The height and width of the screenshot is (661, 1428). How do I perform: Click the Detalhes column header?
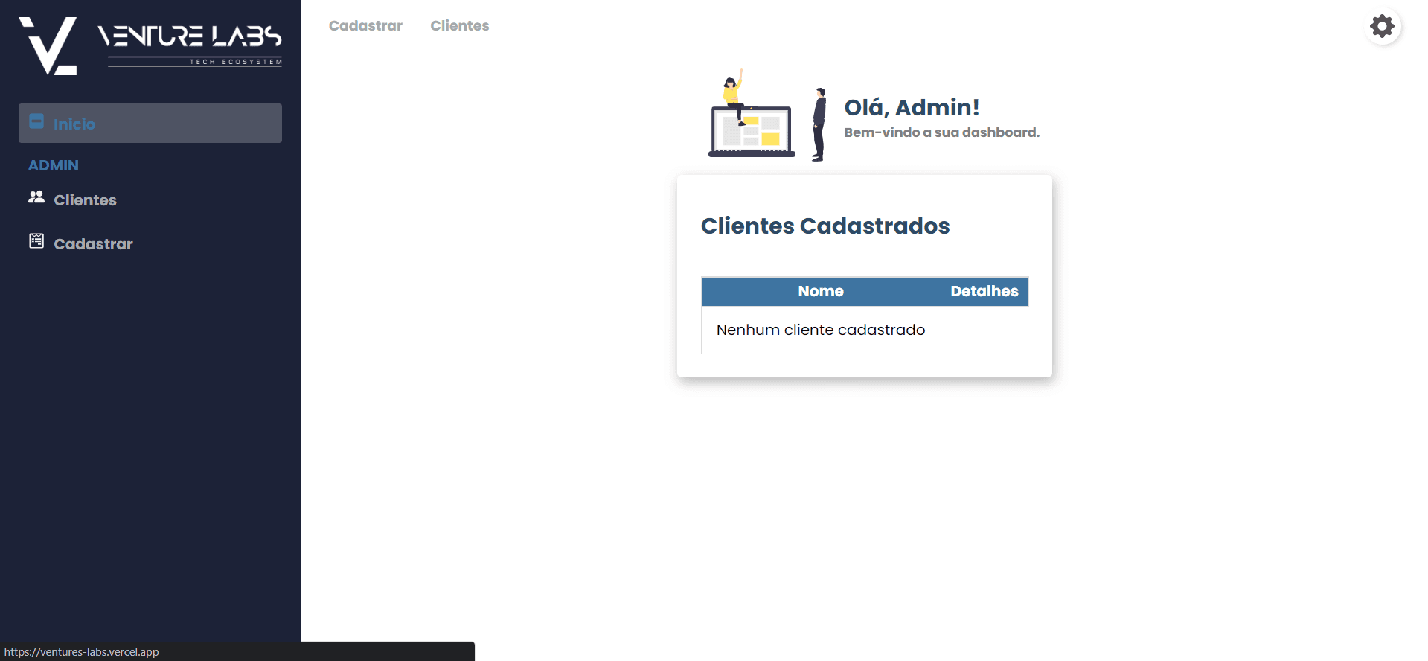coord(984,292)
